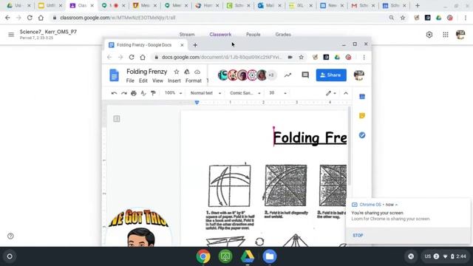Screen dimensions: 473x266
Task: Click the Folding Frenzy document title field
Action: [146, 72]
